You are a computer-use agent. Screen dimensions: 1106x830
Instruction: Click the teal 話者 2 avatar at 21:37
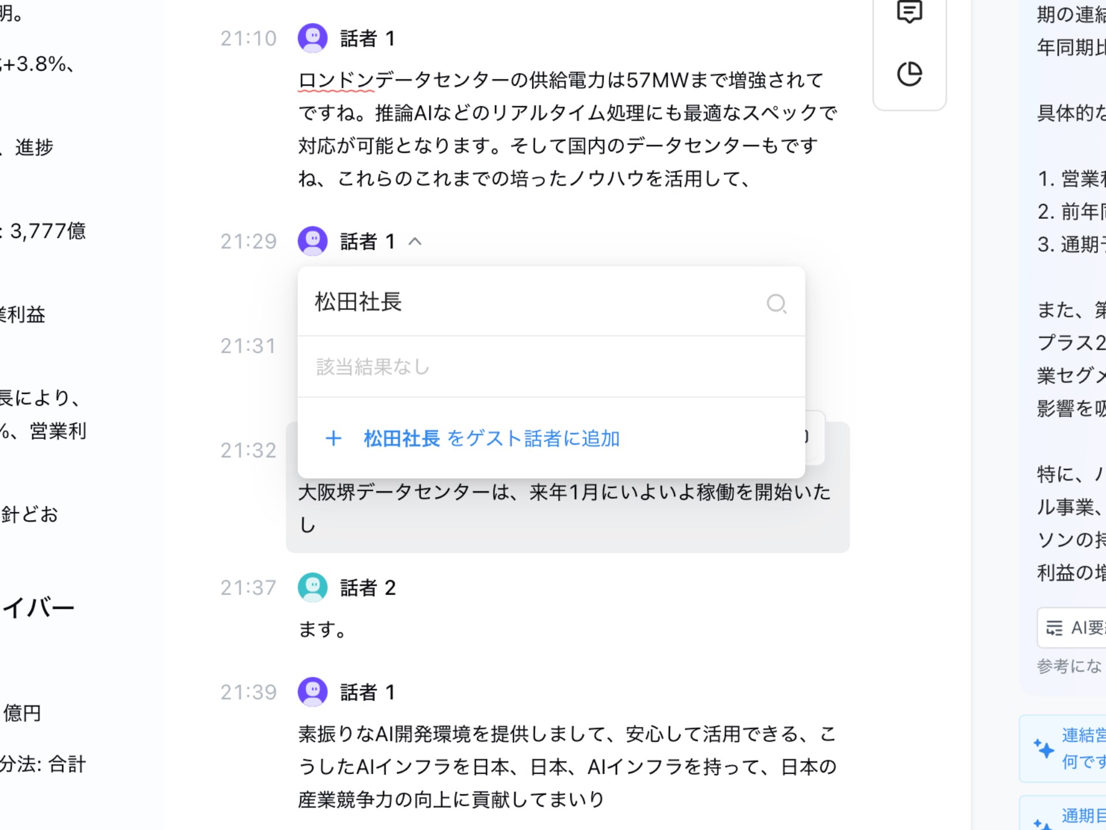pyautogui.click(x=313, y=588)
